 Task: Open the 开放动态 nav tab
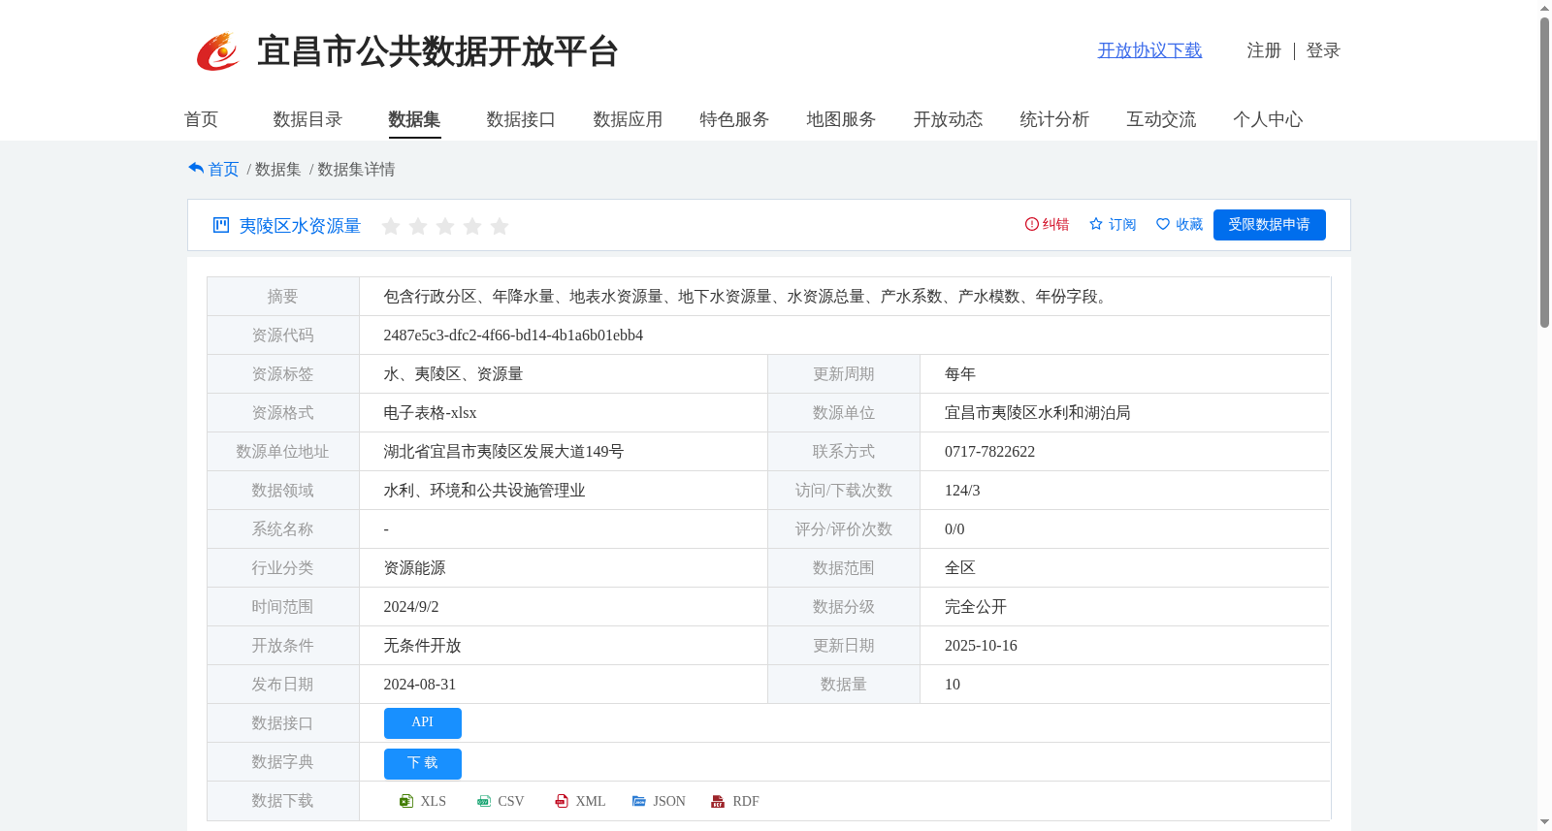point(948,119)
